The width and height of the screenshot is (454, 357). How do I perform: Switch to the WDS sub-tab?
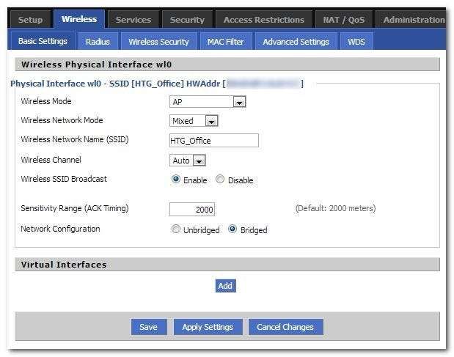tap(356, 42)
